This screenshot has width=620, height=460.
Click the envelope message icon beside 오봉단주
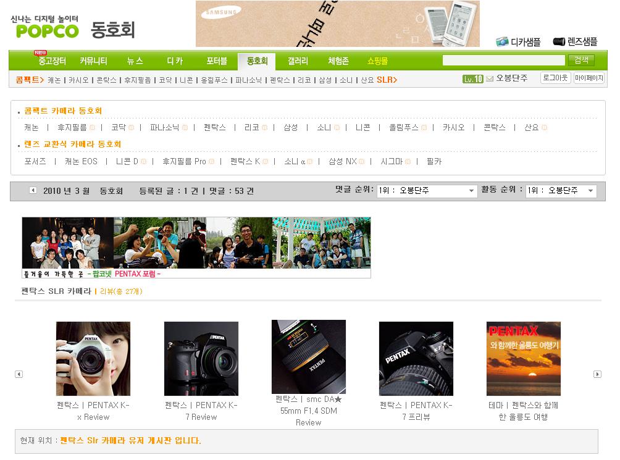(x=490, y=78)
